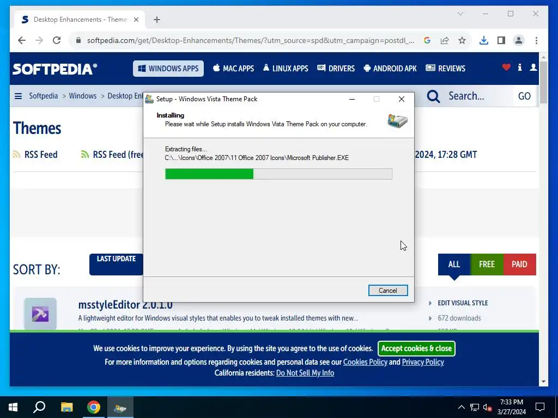This screenshot has width=558, height=418.
Task: Toggle Chrome side panel icon
Action: click(x=501, y=40)
